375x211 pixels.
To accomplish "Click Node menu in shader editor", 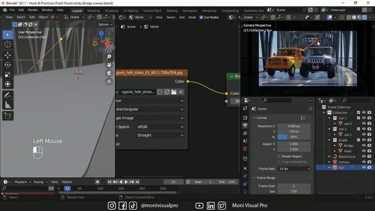I will 192,17.
